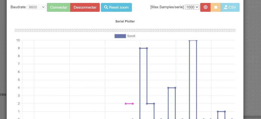The height and width of the screenshot is (119, 261).
Task: Start recording with the red record icon
Action: point(205,7)
